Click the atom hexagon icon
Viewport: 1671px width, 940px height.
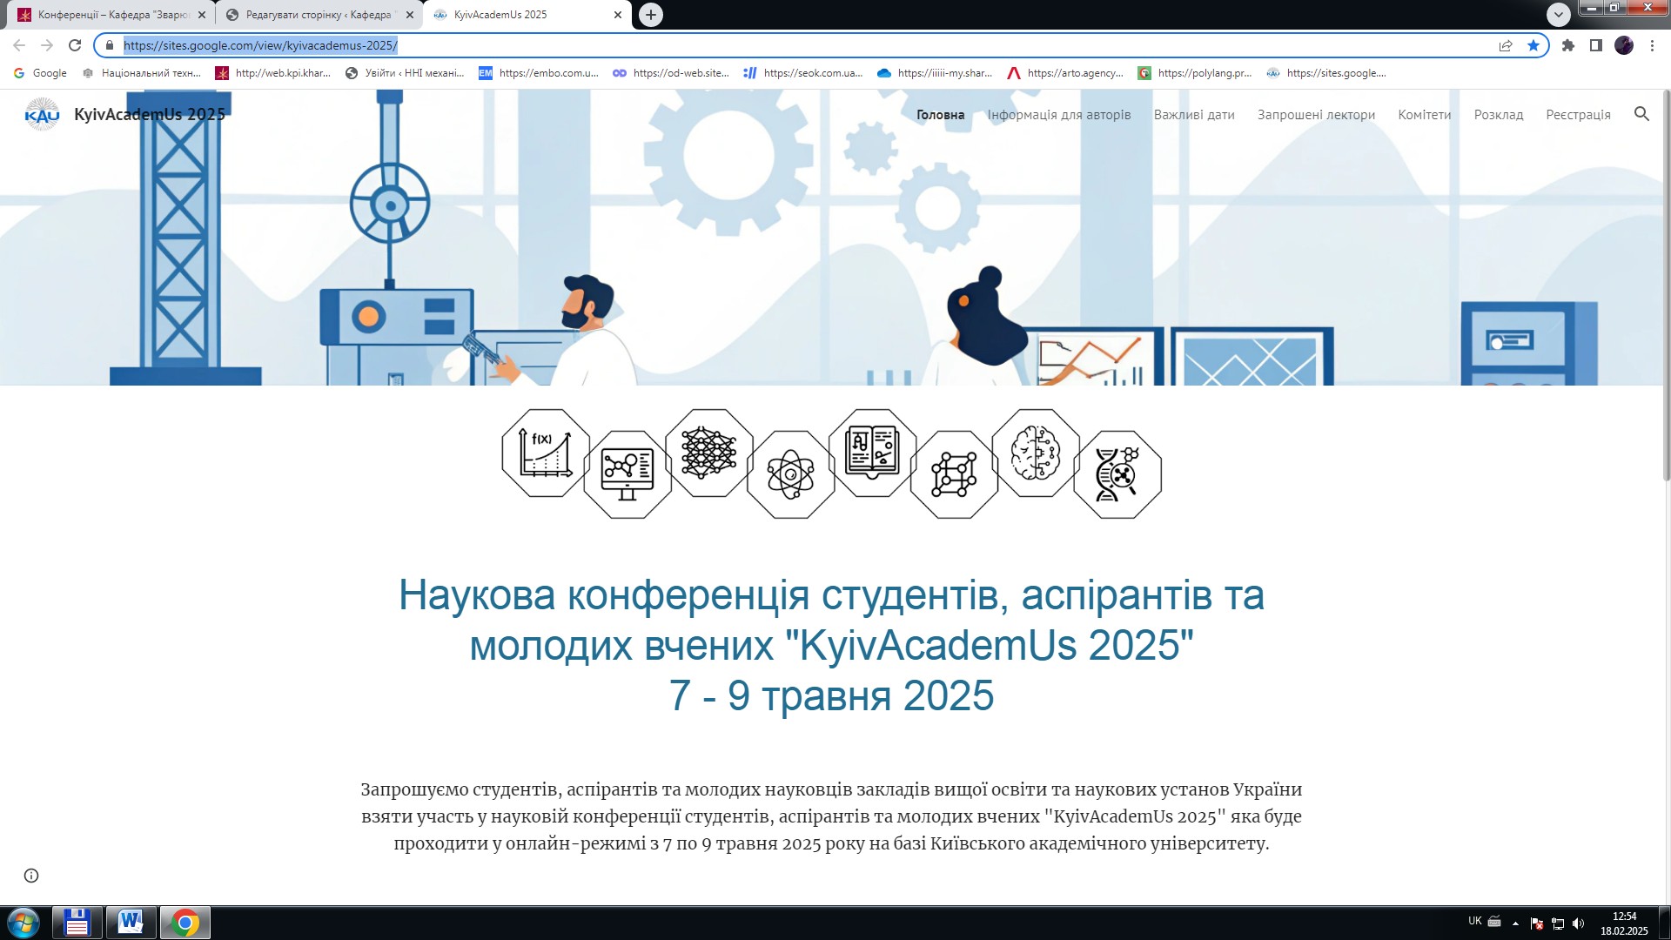(791, 474)
